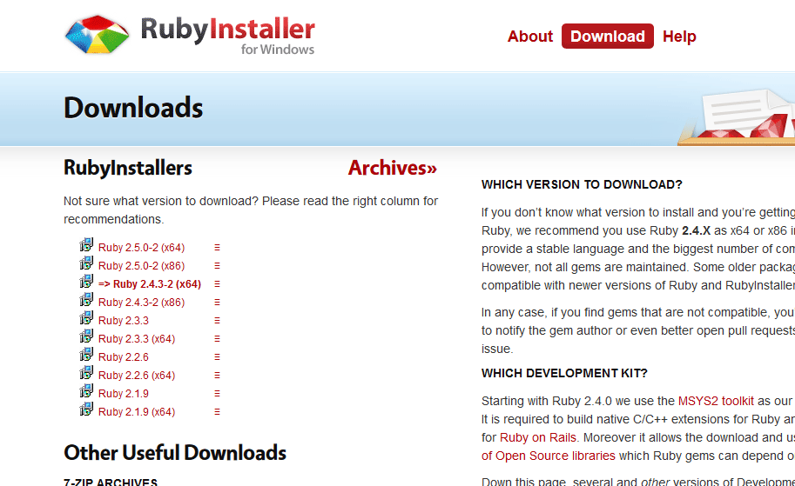The height and width of the screenshot is (486, 795).
Task: Click installer icon beside Ruby 2.1.9
Action: pyautogui.click(x=86, y=391)
